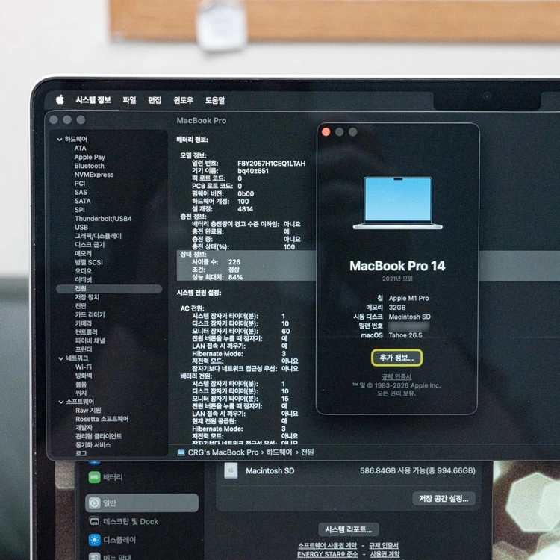Click the laptop icon in the path bar
This screenshot has height=560, width=560.
pyautogui.click(x=181, y=452)
